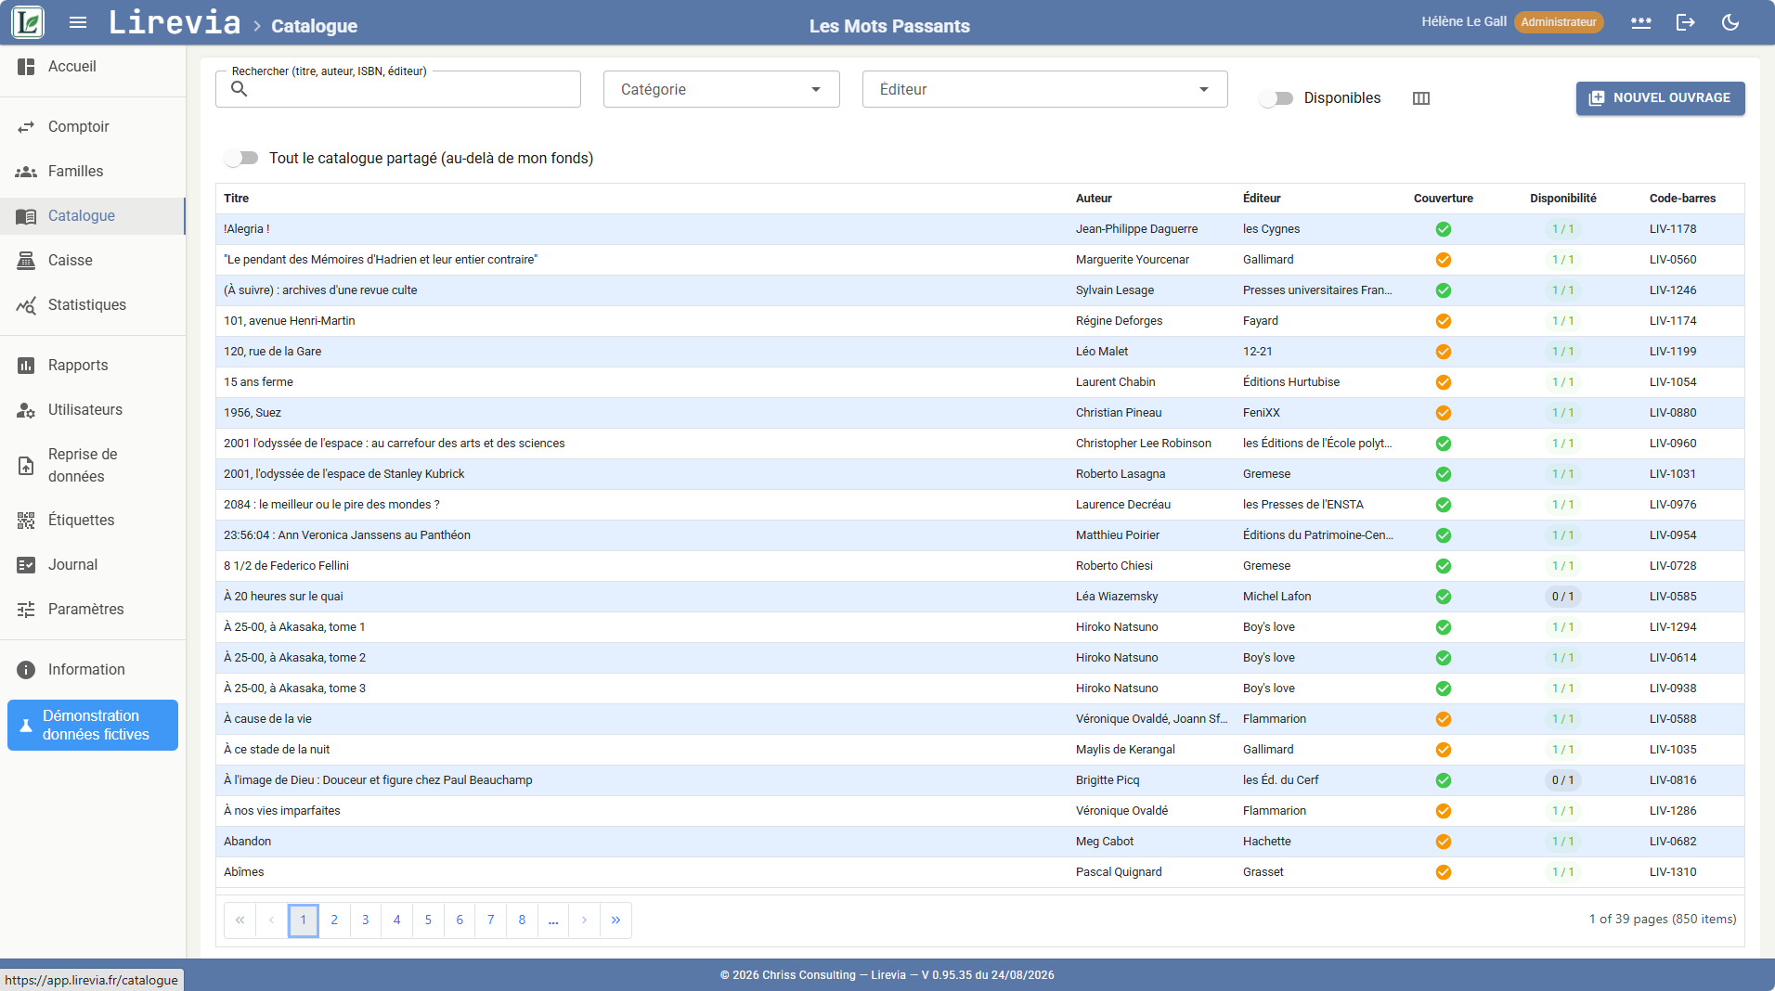Open the À 20 heures sur le quai row
The width and height of the screenshot is (1775, 991).
coord(979,597)
